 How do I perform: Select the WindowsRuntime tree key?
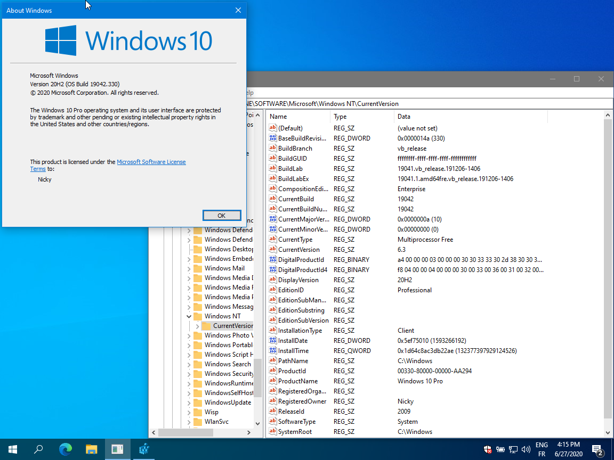[229, 383]
